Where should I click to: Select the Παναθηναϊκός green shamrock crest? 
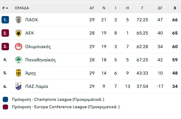[x=19, y=60]
